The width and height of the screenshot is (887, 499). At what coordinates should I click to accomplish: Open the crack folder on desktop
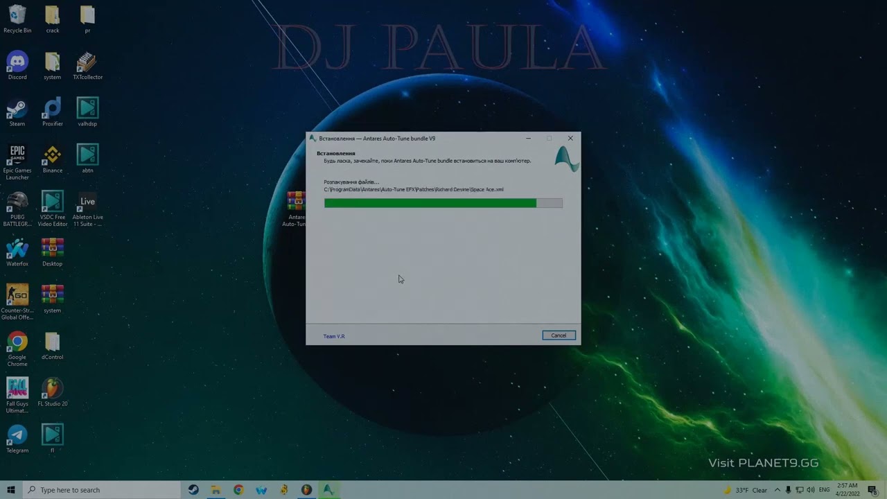tap(53, 19)
